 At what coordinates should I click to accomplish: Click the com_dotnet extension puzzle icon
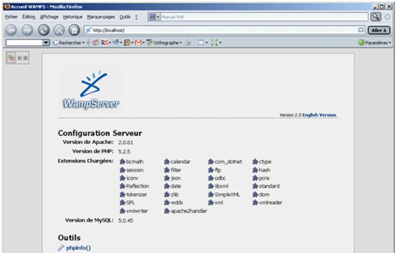pos(211,162)
